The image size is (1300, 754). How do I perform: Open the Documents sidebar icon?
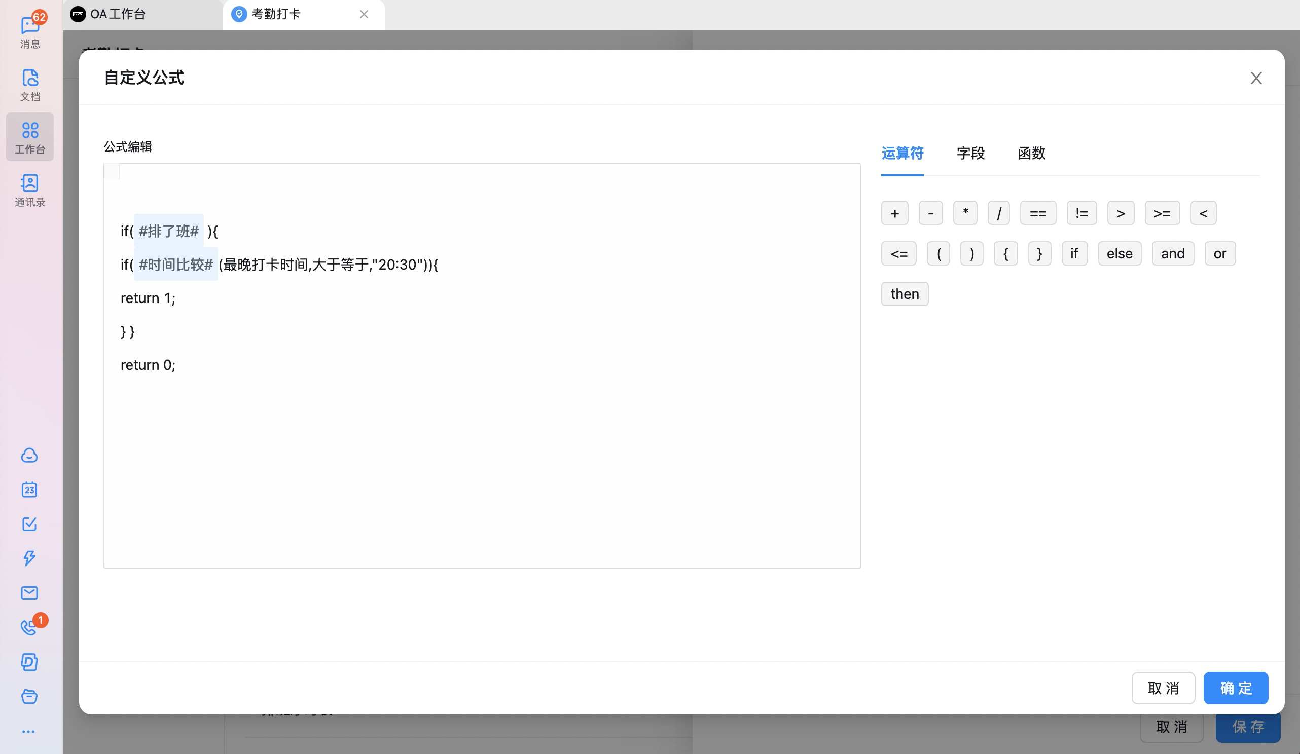pyautogui.click(x=30, y=85)
